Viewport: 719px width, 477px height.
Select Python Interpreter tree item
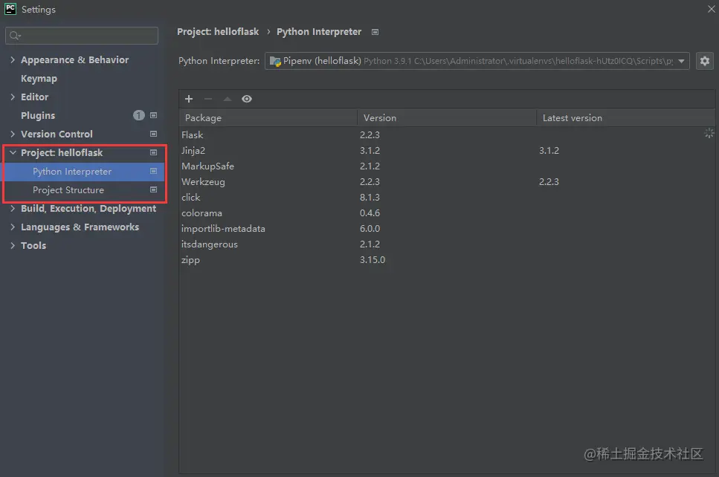83,172
